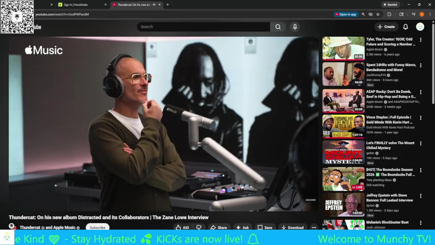Open 'Let's FINALLY solve The Mount Chiliad Mystery' title
Screen dimensions: 435x245
point(390,145)
